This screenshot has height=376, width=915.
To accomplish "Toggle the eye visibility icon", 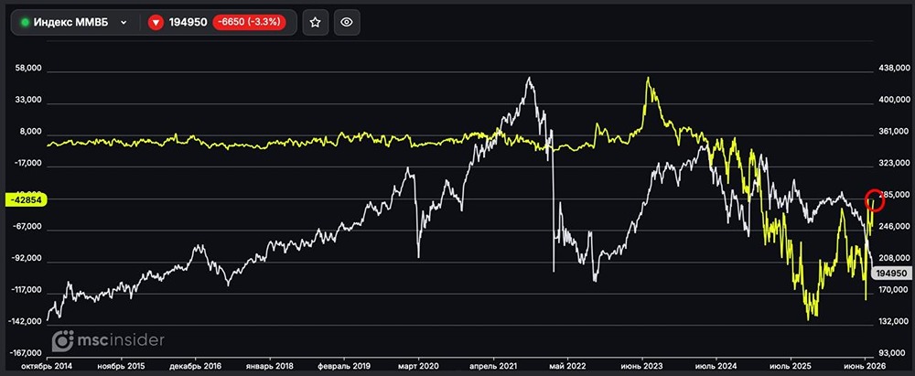I will point(347,22).
